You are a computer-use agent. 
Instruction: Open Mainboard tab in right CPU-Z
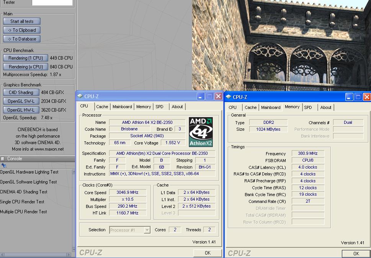pyautogui.click(x=271, y=107)
